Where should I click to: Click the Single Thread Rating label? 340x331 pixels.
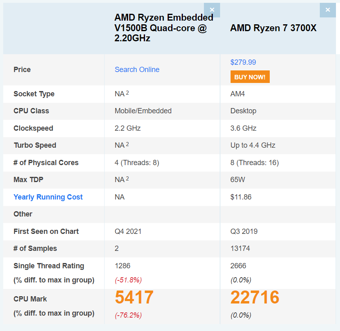coord(49,266)
